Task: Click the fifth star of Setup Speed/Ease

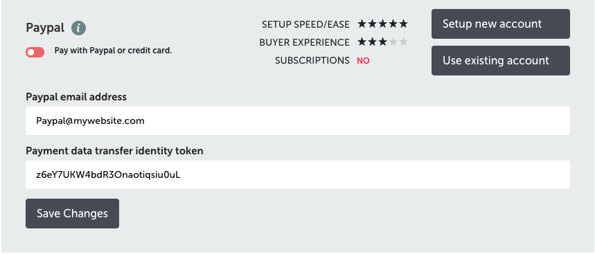Action: tap(403, 24)
